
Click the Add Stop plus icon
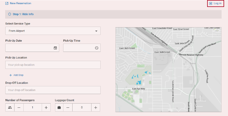11,75
